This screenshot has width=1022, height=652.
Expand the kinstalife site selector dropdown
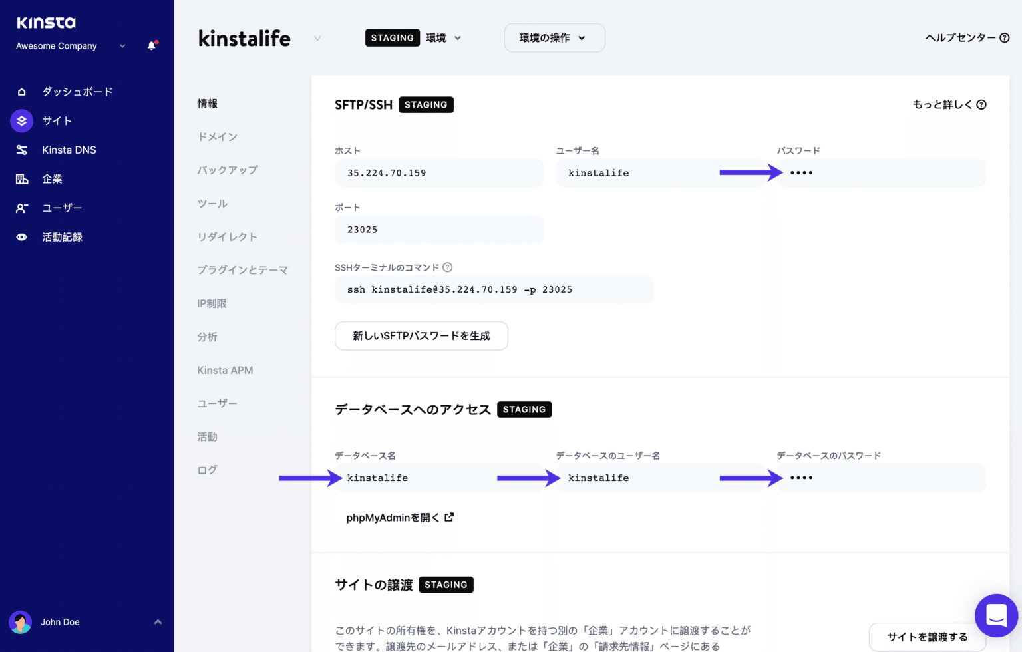pyautogui.click(x=317, y=38)
